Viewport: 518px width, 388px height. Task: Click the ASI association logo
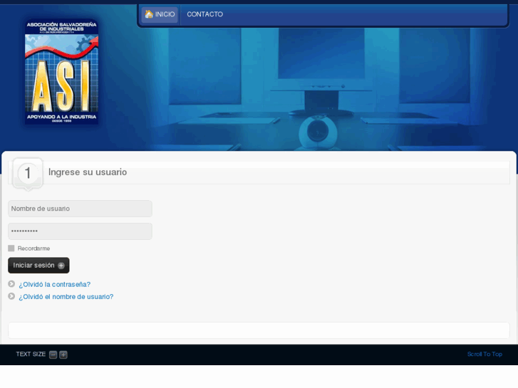click(x=62, y=72)
